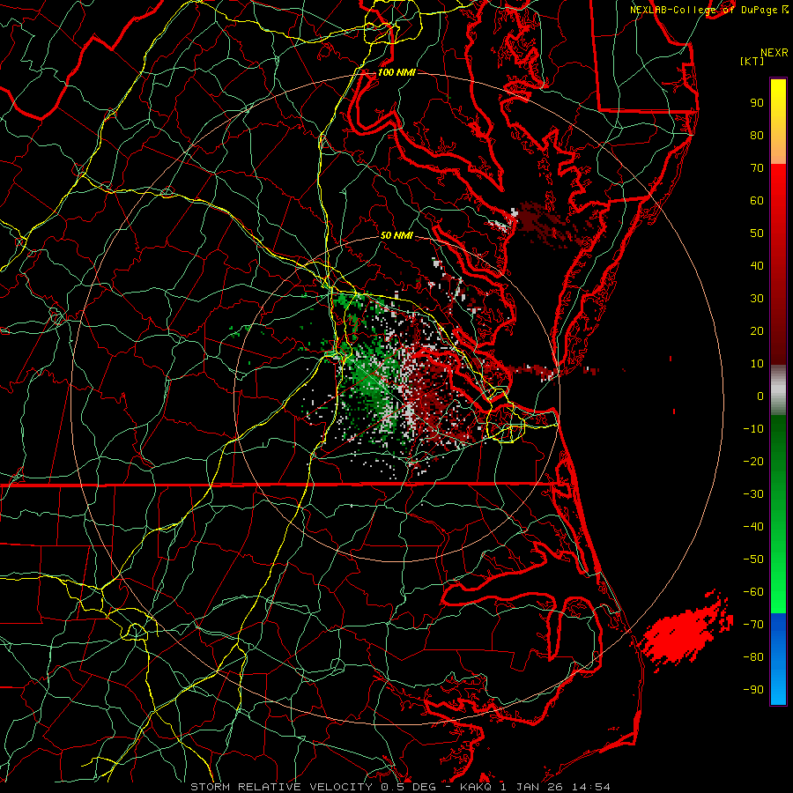This screenshot has height=793, width=793.
Task: Click the -70 knot scale label
Action: [x=753, y=625]
